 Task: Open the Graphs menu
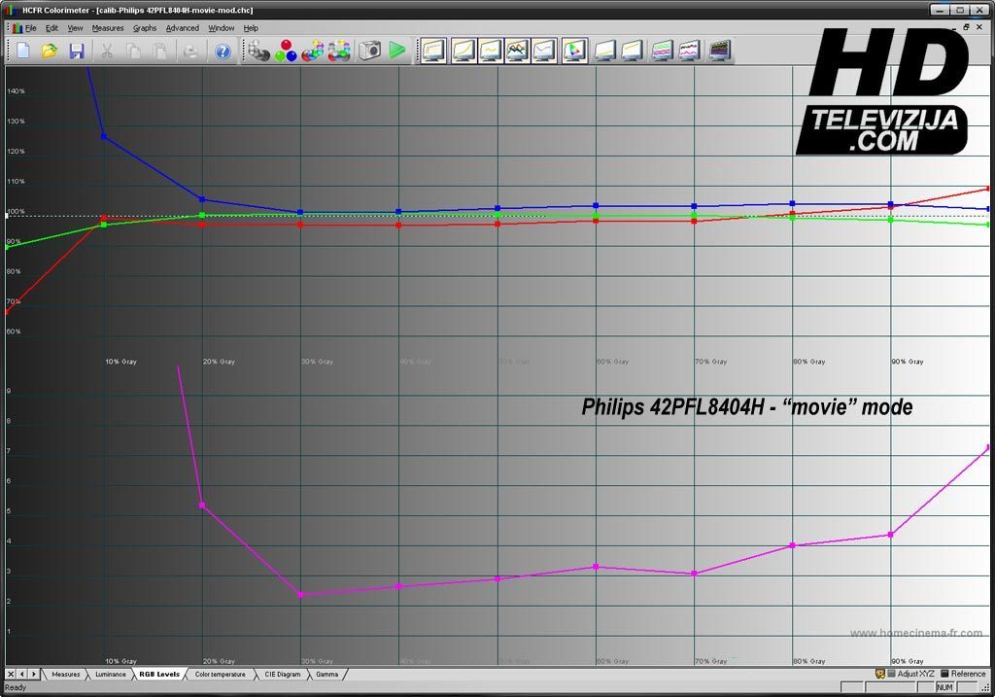tap(145, 28)
